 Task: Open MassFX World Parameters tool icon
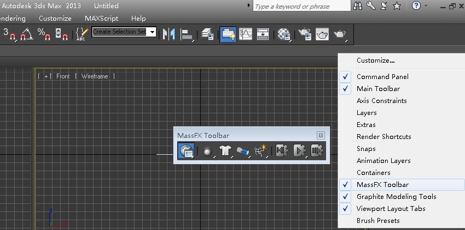point(186,151)
